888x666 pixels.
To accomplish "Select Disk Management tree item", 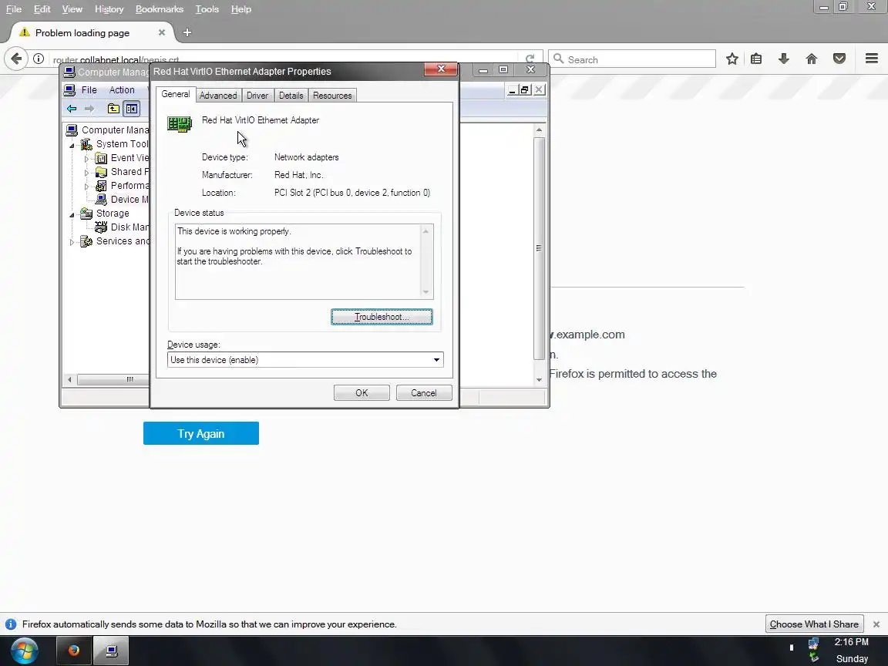I will coord(123,227).
